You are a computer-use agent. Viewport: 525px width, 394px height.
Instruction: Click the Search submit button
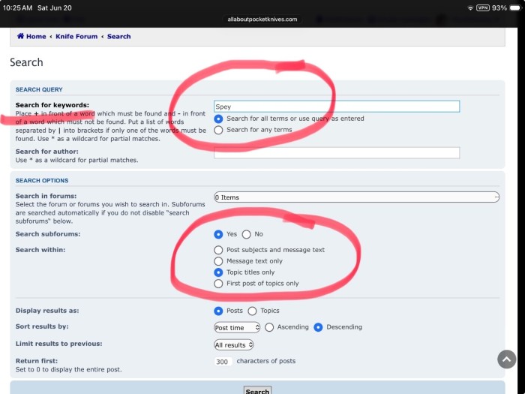coord(257,391)
